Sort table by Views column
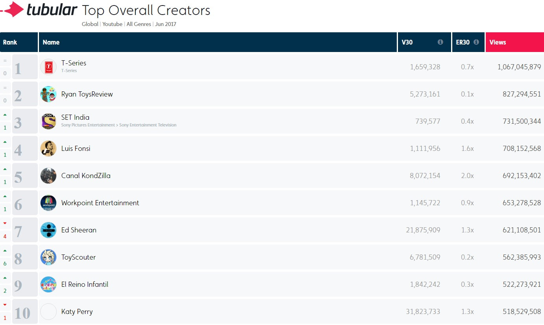The width and height of the screenshot is (544, 325). click(x=498, y=42)
